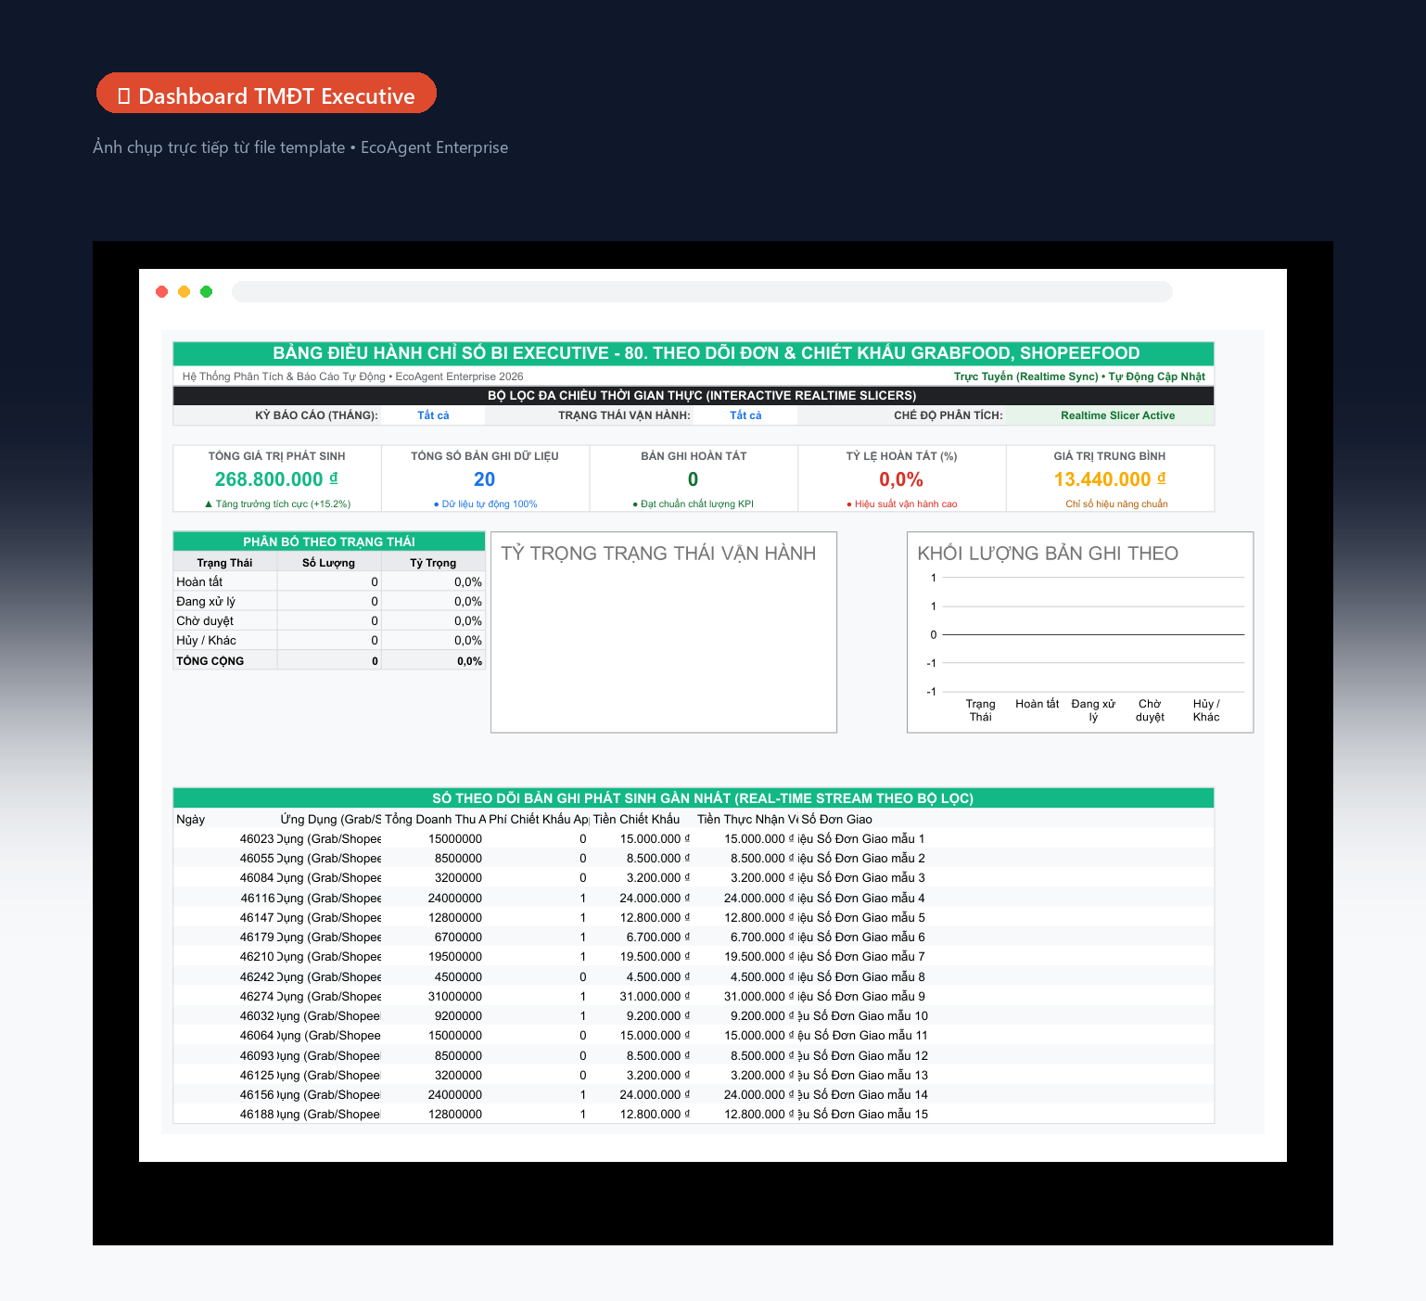Select the Số Đơn Giao mẫu 3 cell
Screen dimensions: 1426x1301
(x=861, y=878)
